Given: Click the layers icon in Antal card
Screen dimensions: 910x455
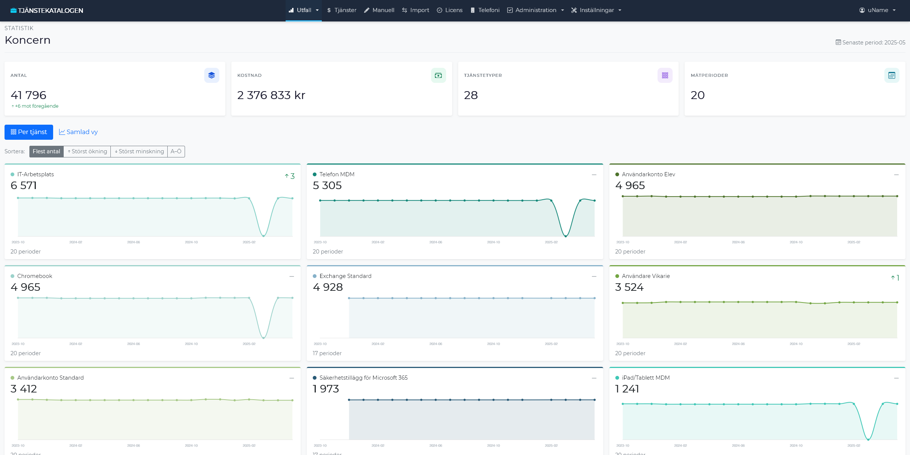Looking at the screenshot, I should 211,75.
